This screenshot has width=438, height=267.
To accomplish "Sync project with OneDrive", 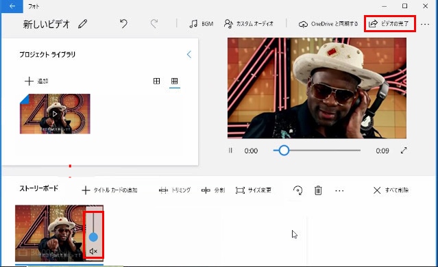I will tap(328, 24).
